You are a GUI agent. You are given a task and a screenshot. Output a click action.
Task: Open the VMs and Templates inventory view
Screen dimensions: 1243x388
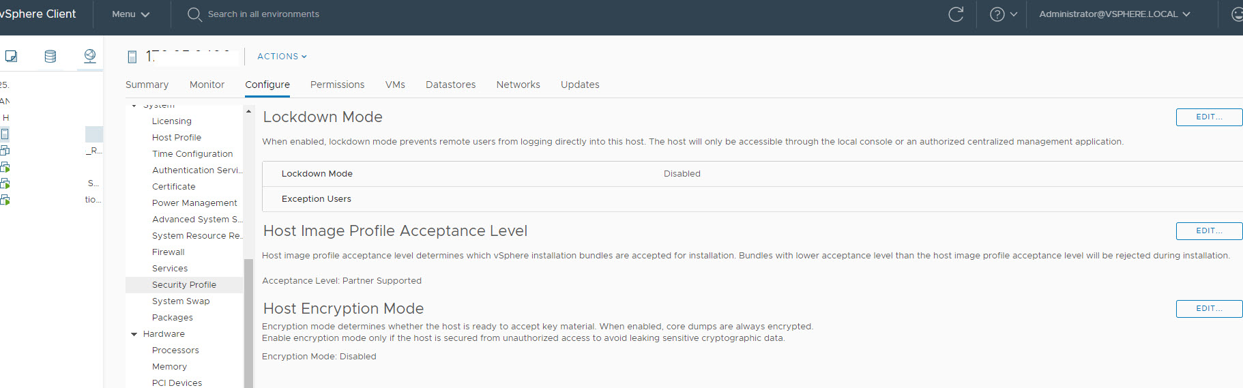pos(11,56)
